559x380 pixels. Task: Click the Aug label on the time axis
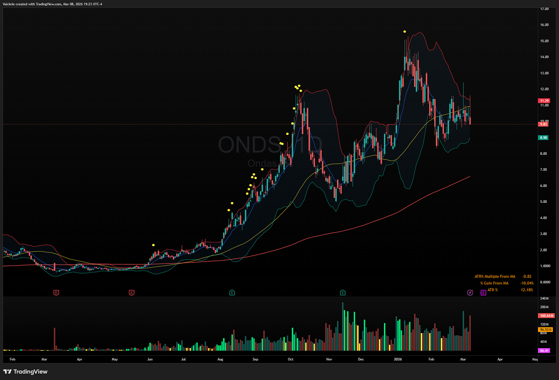pos(220,359)
